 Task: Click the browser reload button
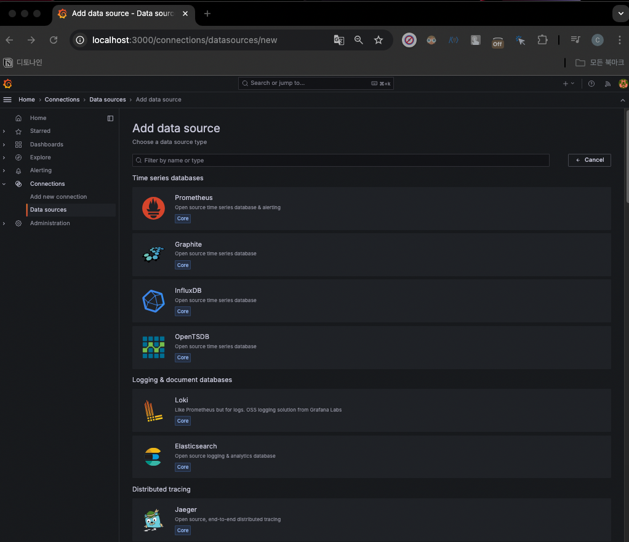coord(54,40)
